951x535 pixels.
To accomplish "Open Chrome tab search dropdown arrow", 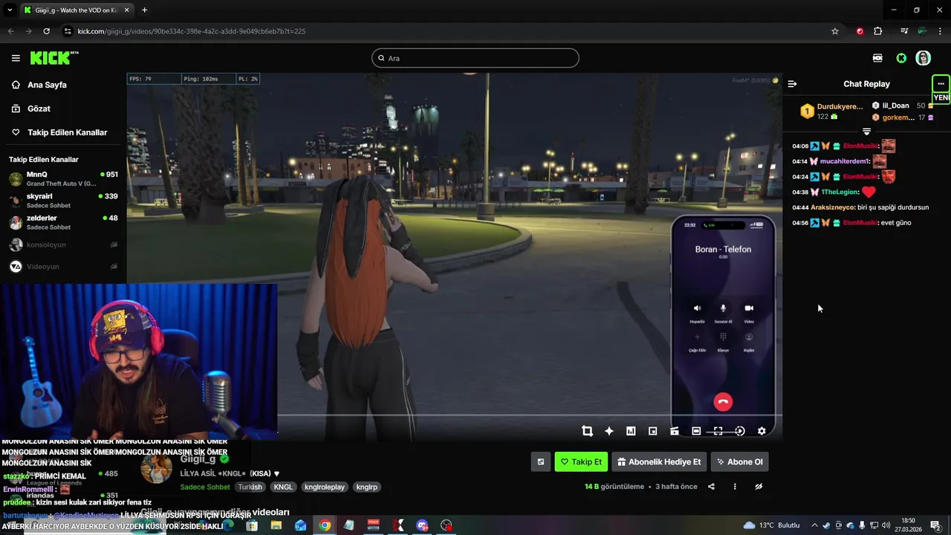I will click(10, 10).
